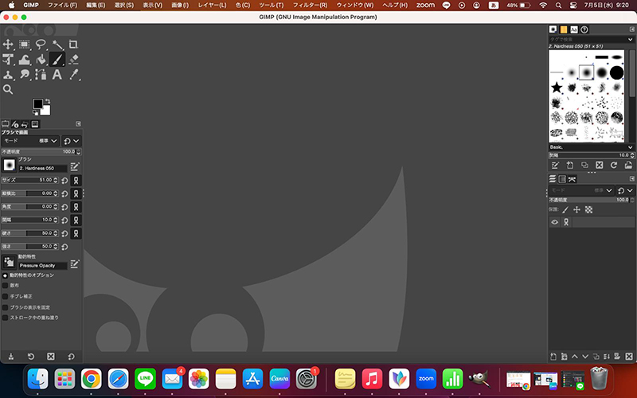Switch to the Patterns tab in right dock
Image resolution: width=637 pixels, height=398 pixels.
point(564,29)
